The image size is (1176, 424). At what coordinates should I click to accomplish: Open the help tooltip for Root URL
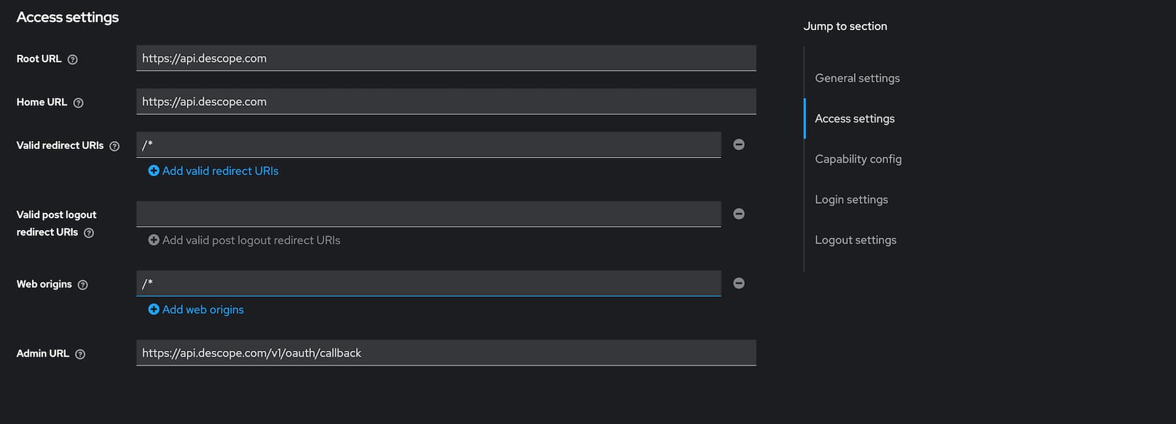click(x=73, y=59)
